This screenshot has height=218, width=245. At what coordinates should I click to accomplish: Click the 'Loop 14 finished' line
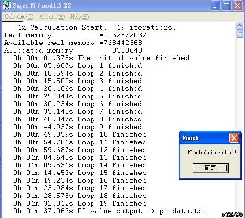(x=80, y=165)
